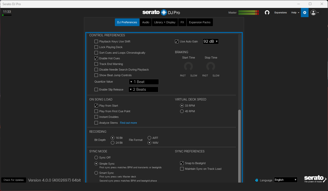
Task: Select Simple Sync mode
Action: [x=96, y=164]
